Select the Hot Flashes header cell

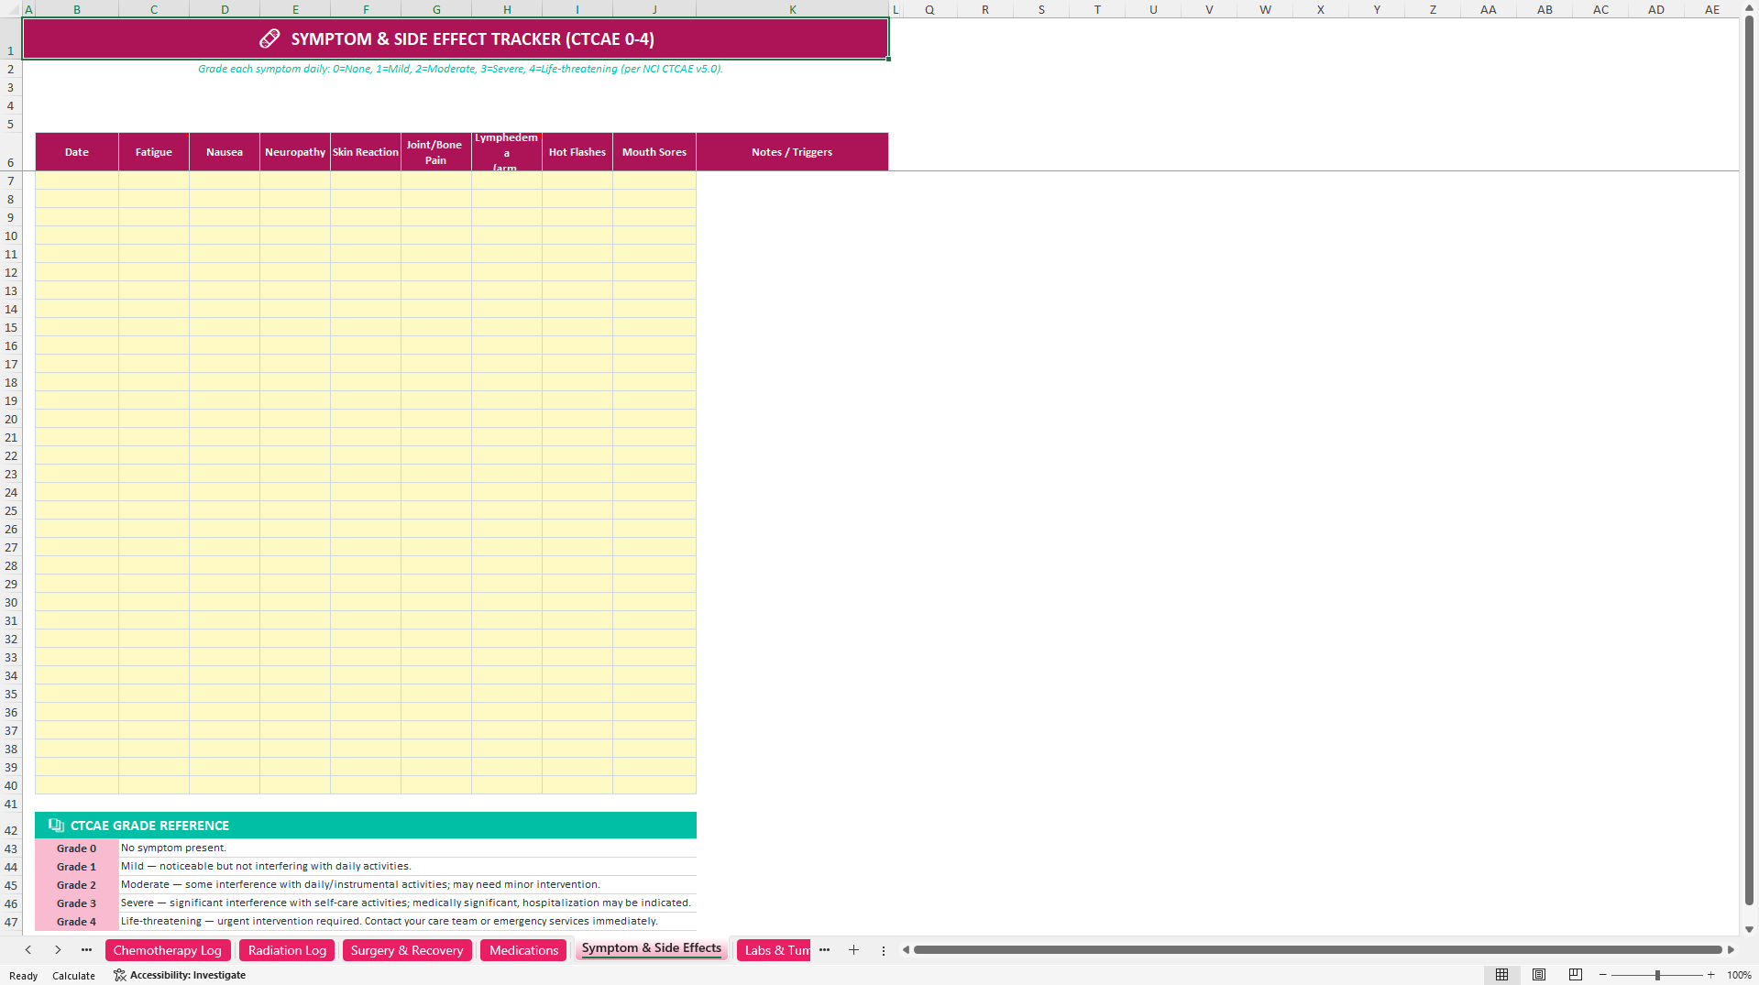pos(577,152)
